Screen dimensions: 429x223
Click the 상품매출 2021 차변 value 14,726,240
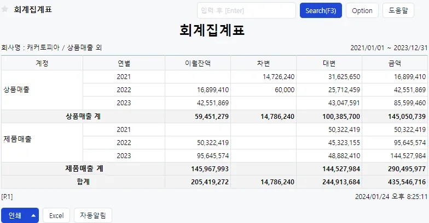(x=279, y=76)
